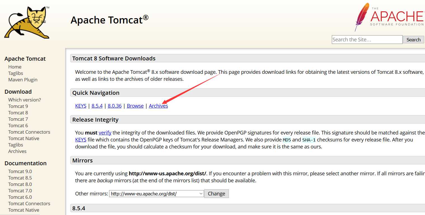Viewport: 425px width, 215px height.
Task: Open Tomcat 8.5 documentation
Action: [20, 178]
